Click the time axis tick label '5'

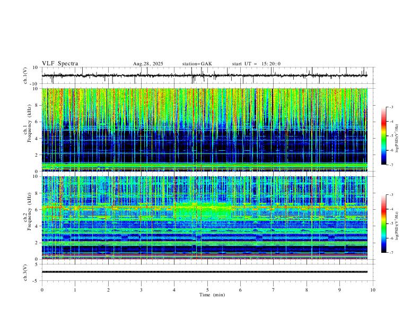pos(207,290)
